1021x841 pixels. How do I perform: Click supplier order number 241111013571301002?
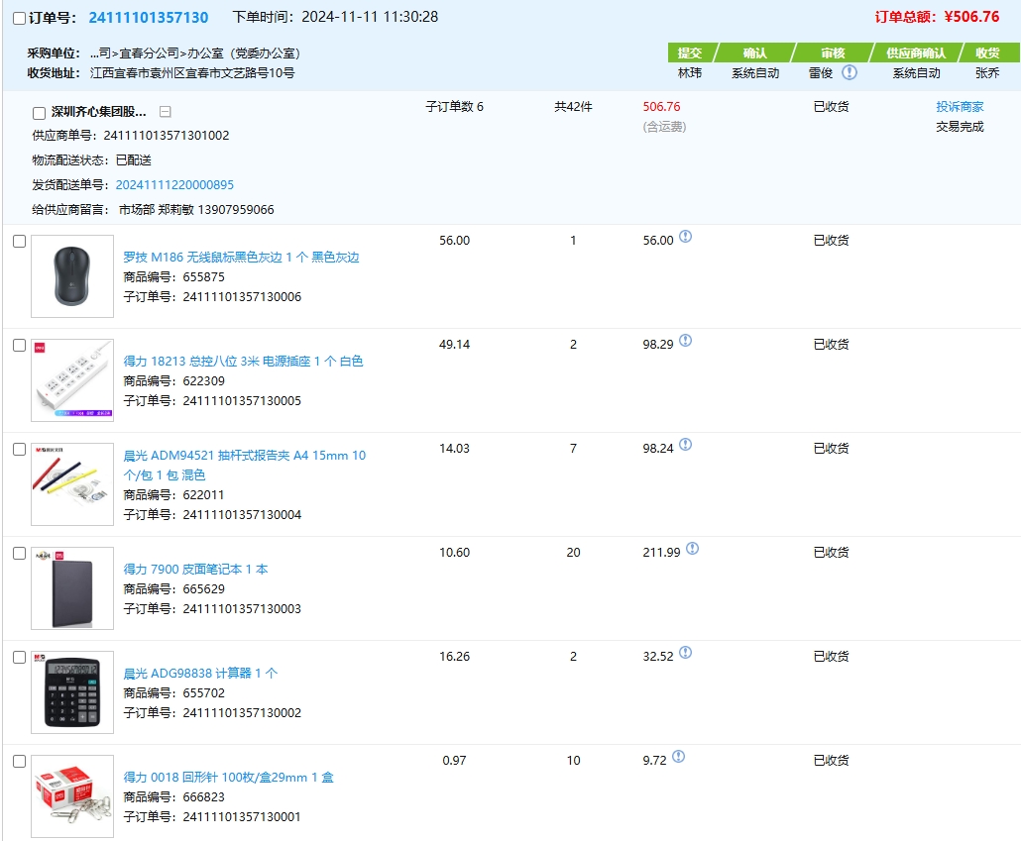click(x=167, y=136)
